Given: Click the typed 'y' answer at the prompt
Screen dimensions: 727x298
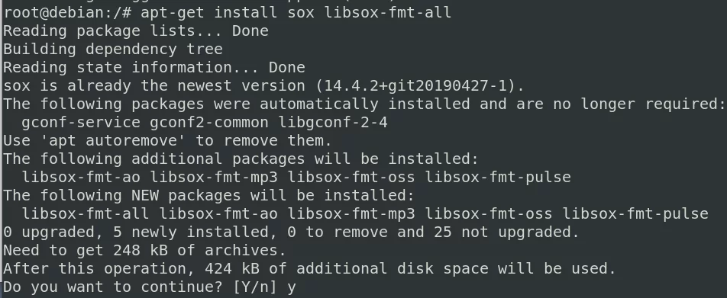Looking at the screenshot, I should click(291, 288).
